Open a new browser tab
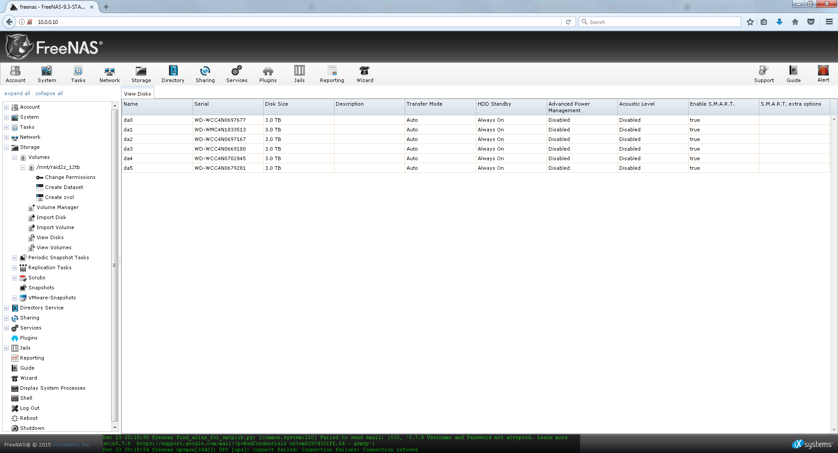This screenshot has height=453, width=838. 106,7
